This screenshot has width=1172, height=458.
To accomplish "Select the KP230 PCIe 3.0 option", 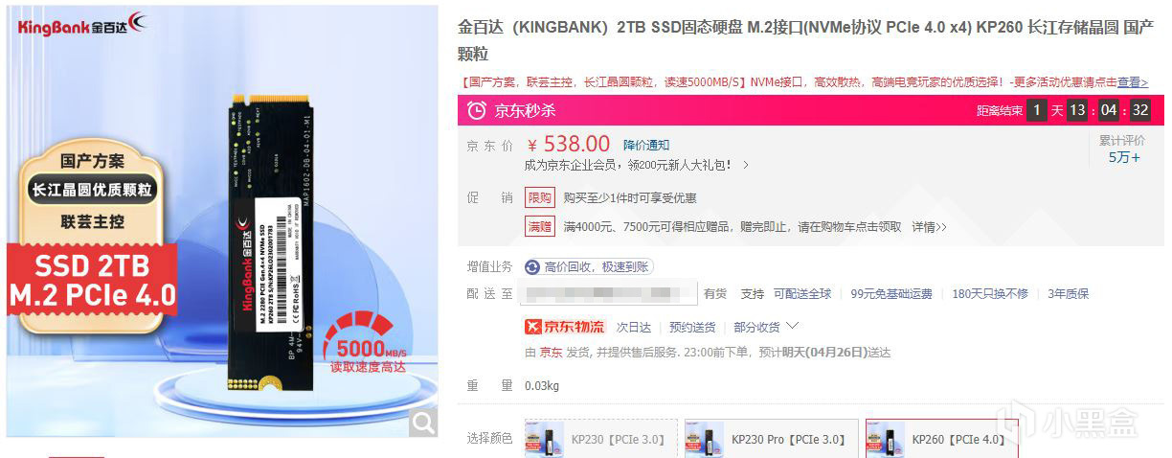I will [600, 439].
